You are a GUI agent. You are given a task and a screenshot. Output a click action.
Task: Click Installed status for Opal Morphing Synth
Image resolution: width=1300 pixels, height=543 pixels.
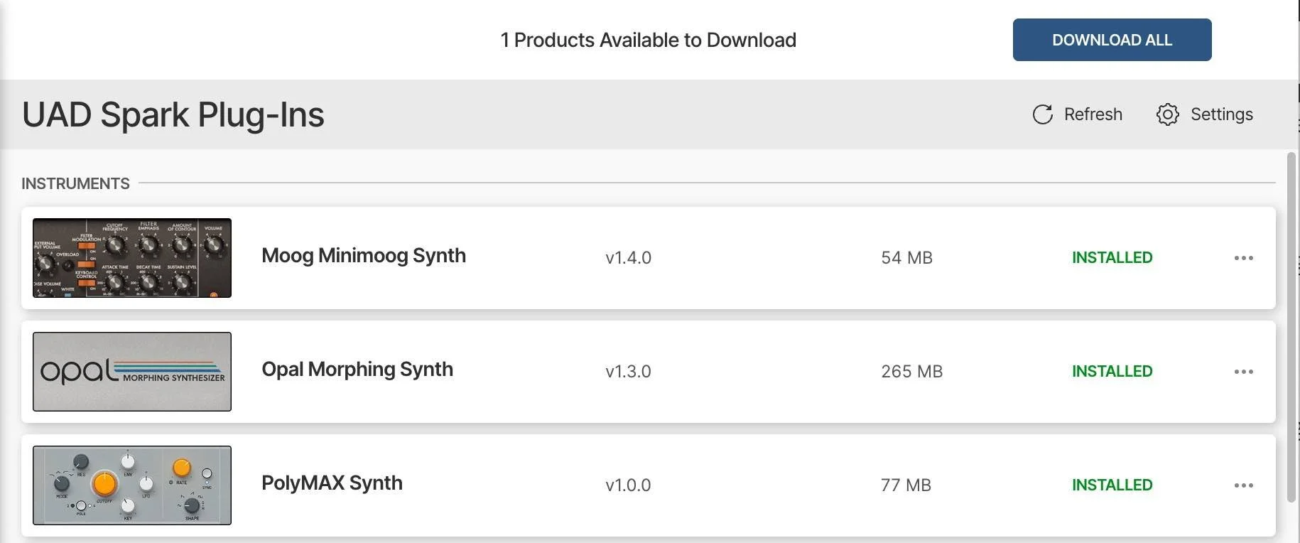point(1112,372)
